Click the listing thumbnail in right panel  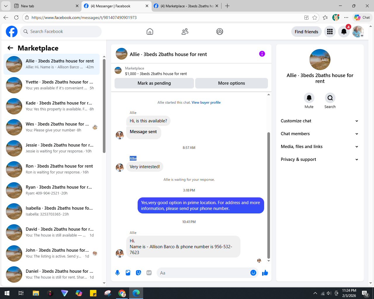pos(320,60)
